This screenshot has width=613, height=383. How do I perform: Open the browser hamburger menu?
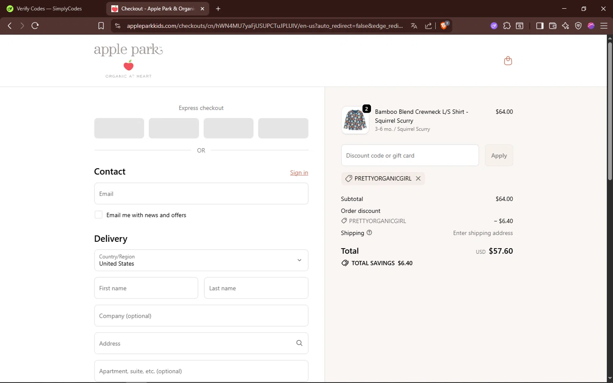604,26
